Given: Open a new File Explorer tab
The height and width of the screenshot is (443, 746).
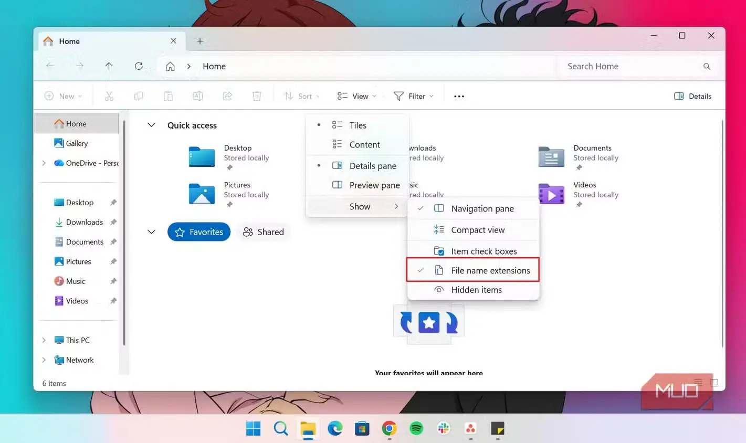Looking at the screenshot, I should (x=200, y=41).
